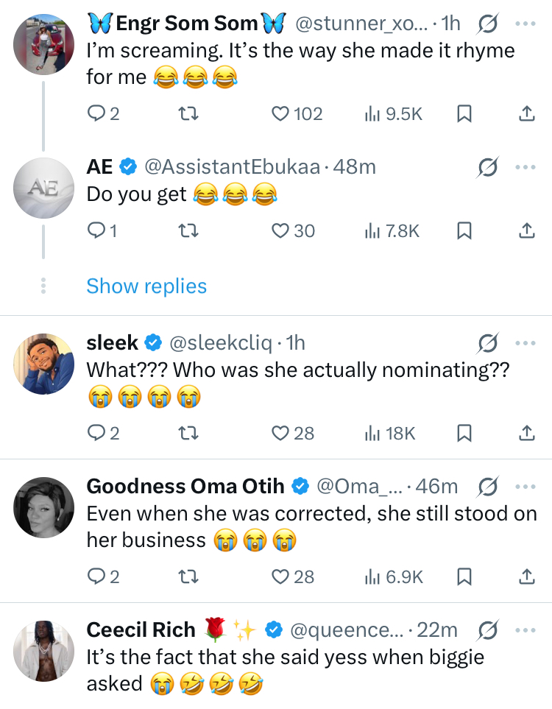Open Grok icon on AE's tweet
The image size is (552, 709).
486,168
